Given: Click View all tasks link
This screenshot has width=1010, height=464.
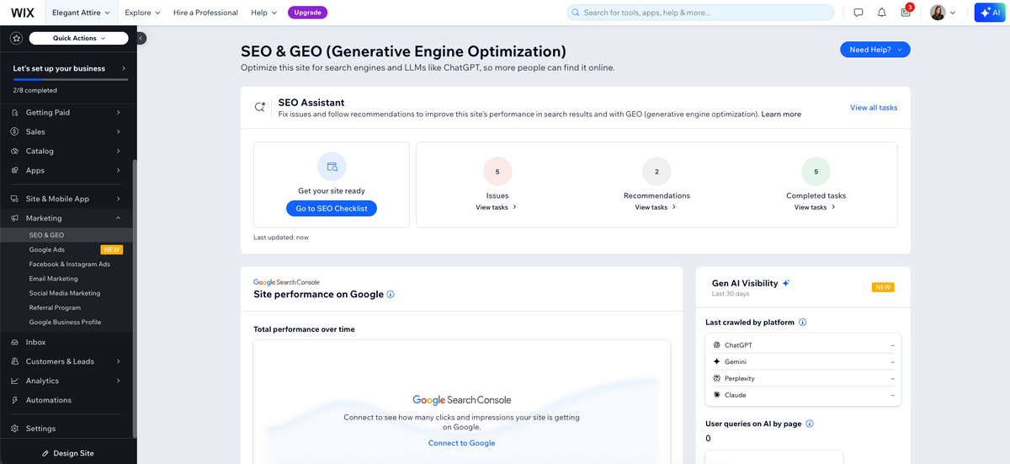Looking at the screenshot, I should [874, 108].
